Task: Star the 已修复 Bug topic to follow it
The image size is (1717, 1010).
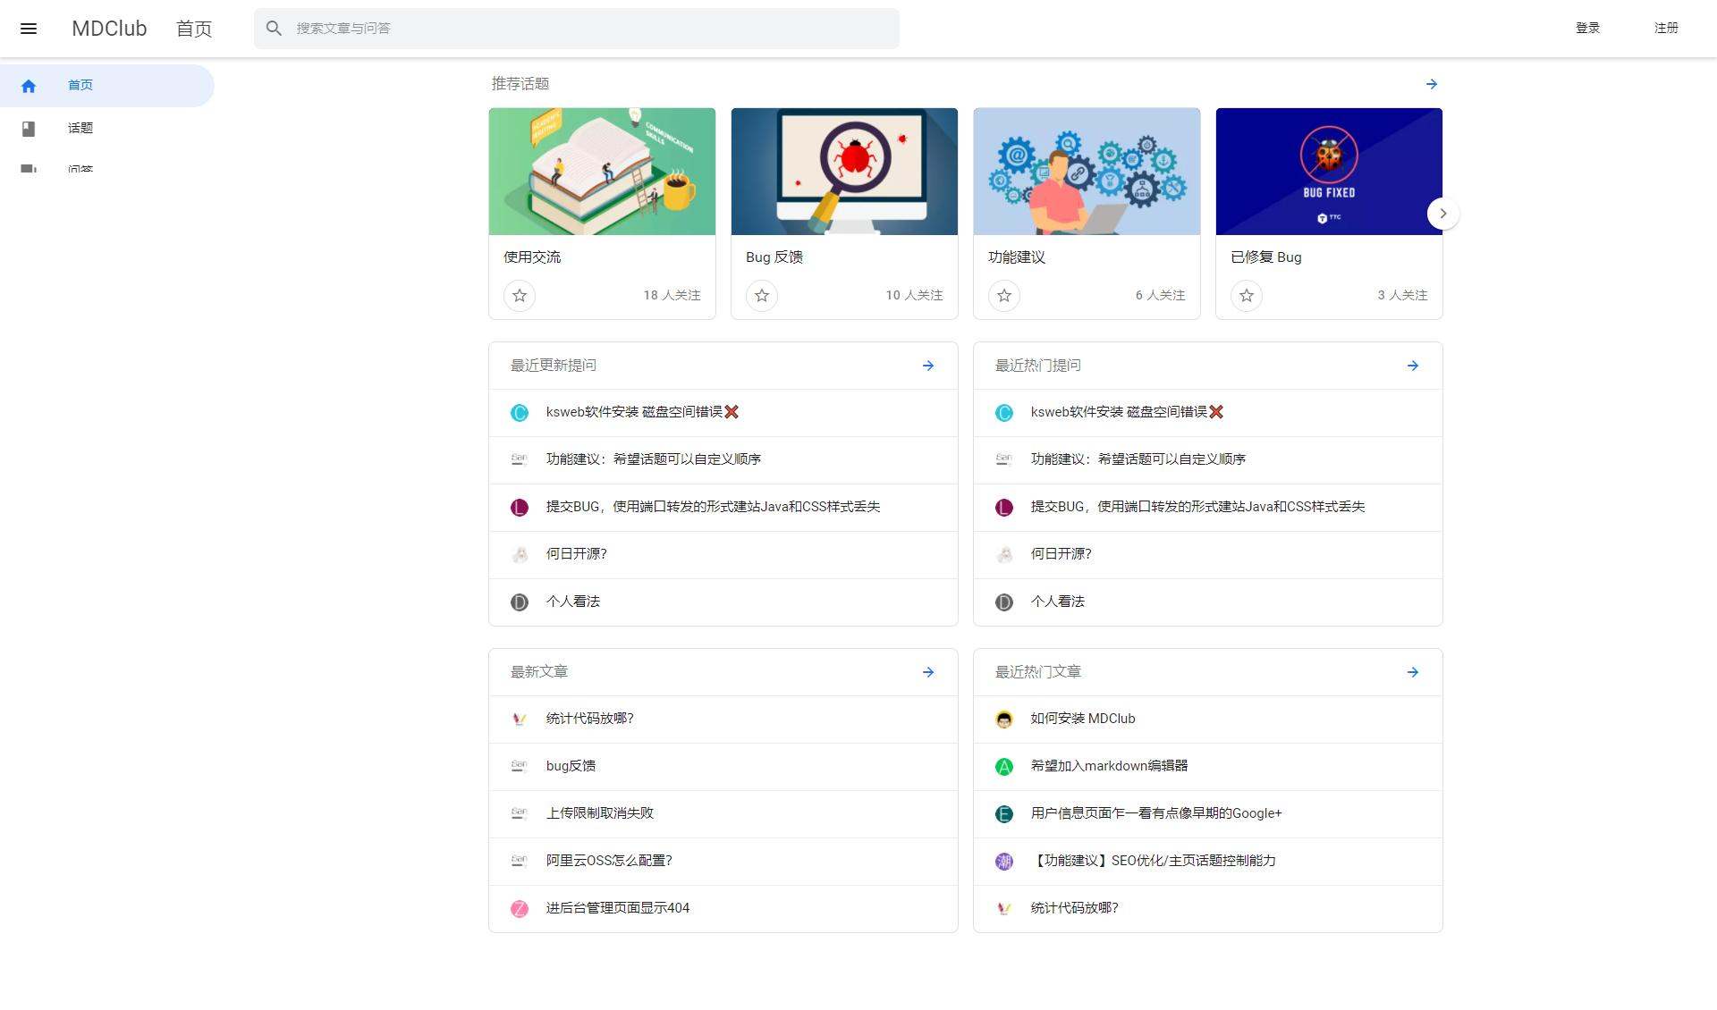Action: [1246, 296]
